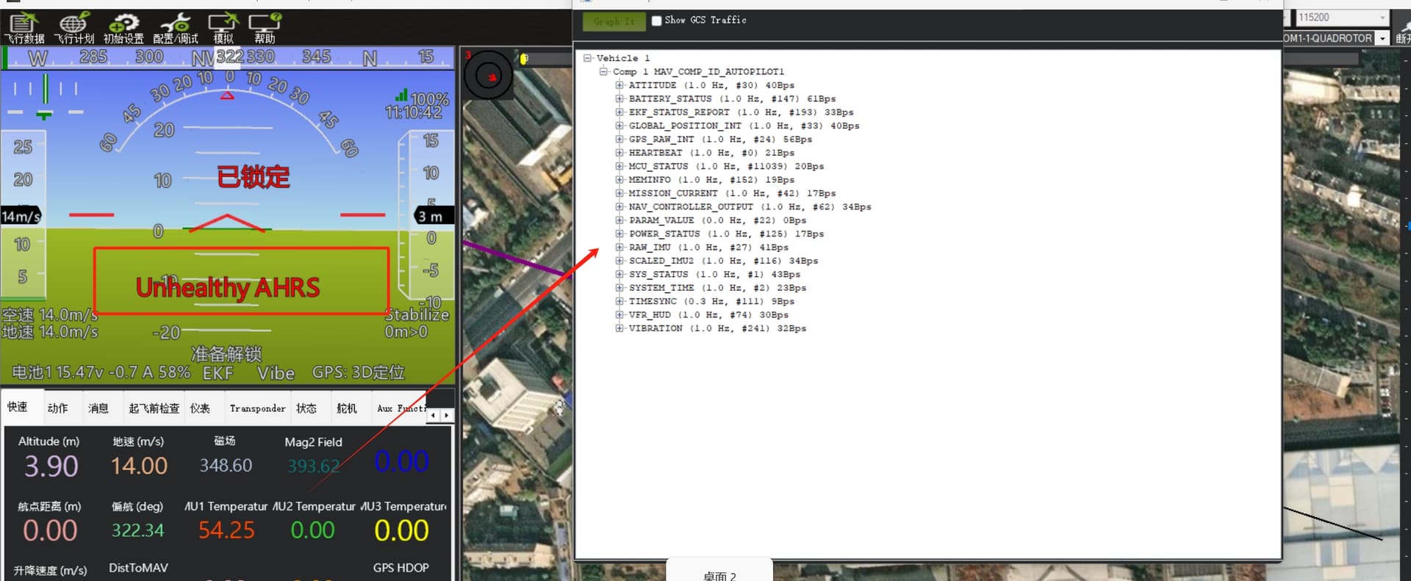Click the signal strength 100% indicator in HUD
The image size is (1411, 581).
[422, 98]
